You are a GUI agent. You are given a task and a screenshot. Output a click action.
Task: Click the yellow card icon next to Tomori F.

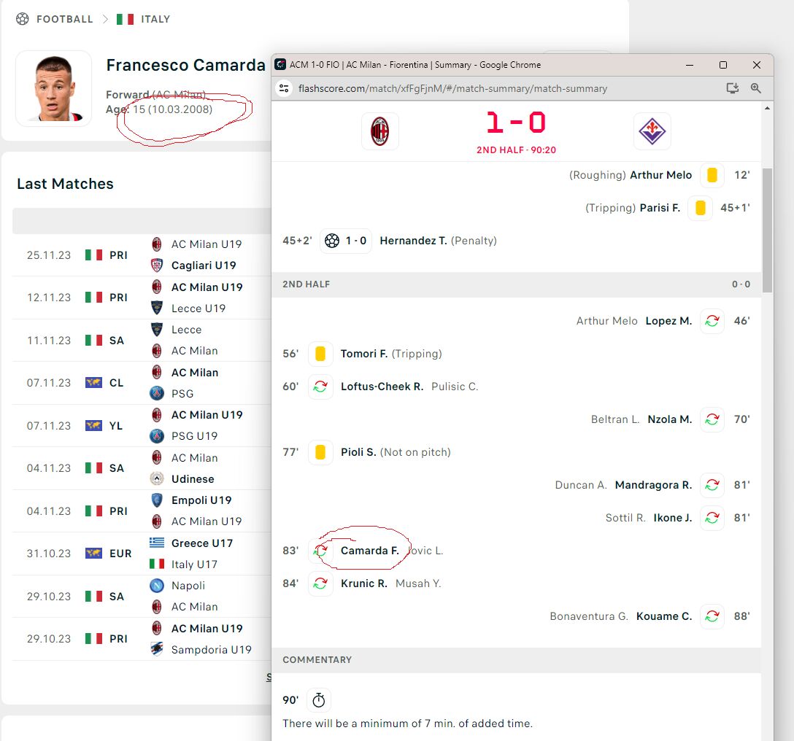point(320,353)
